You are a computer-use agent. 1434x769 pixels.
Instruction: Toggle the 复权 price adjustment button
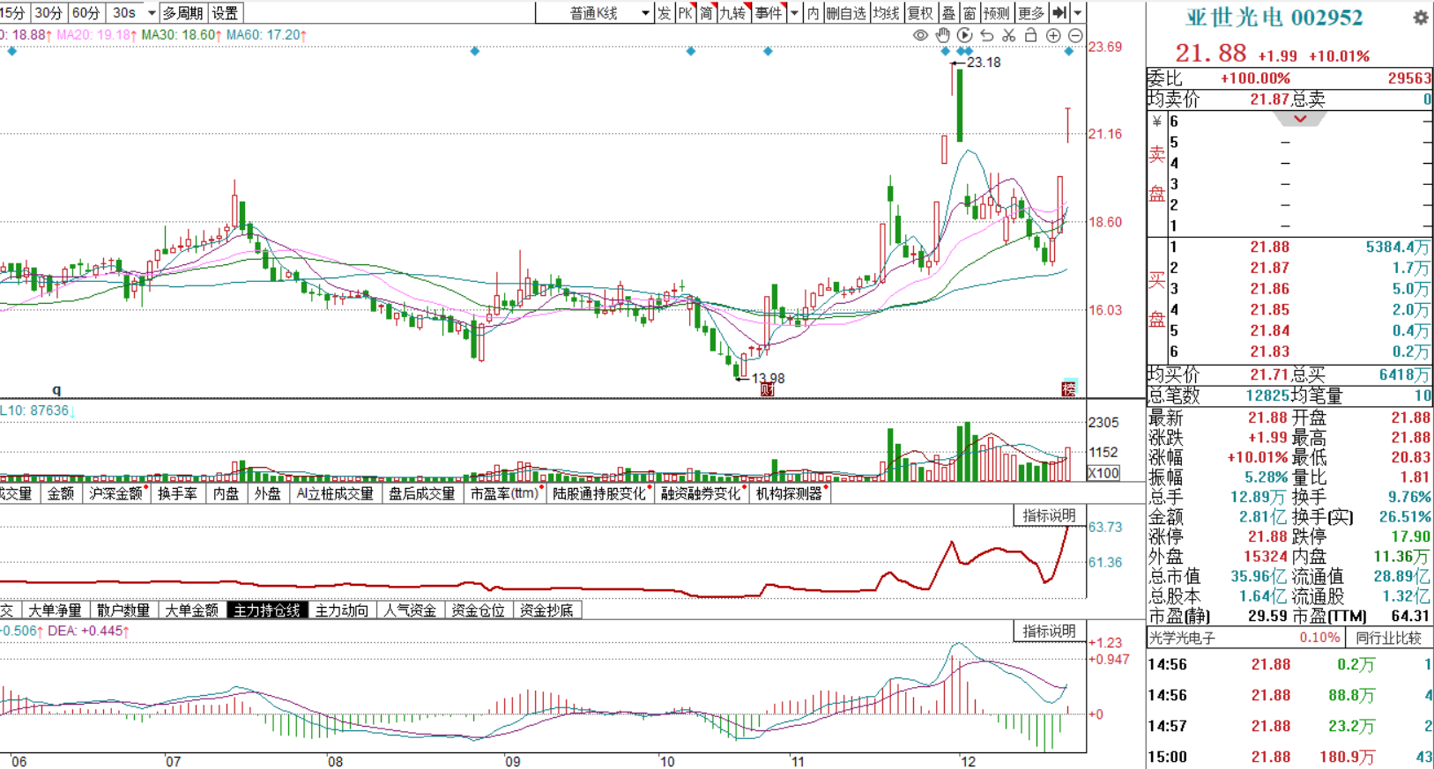920,12
